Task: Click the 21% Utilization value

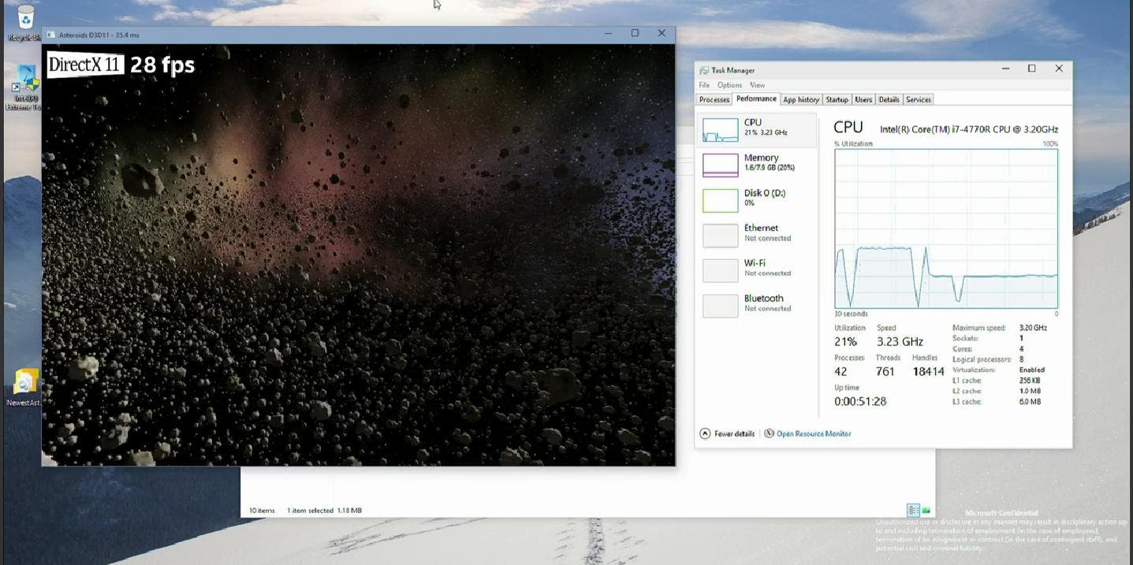Action: (846, 341)
